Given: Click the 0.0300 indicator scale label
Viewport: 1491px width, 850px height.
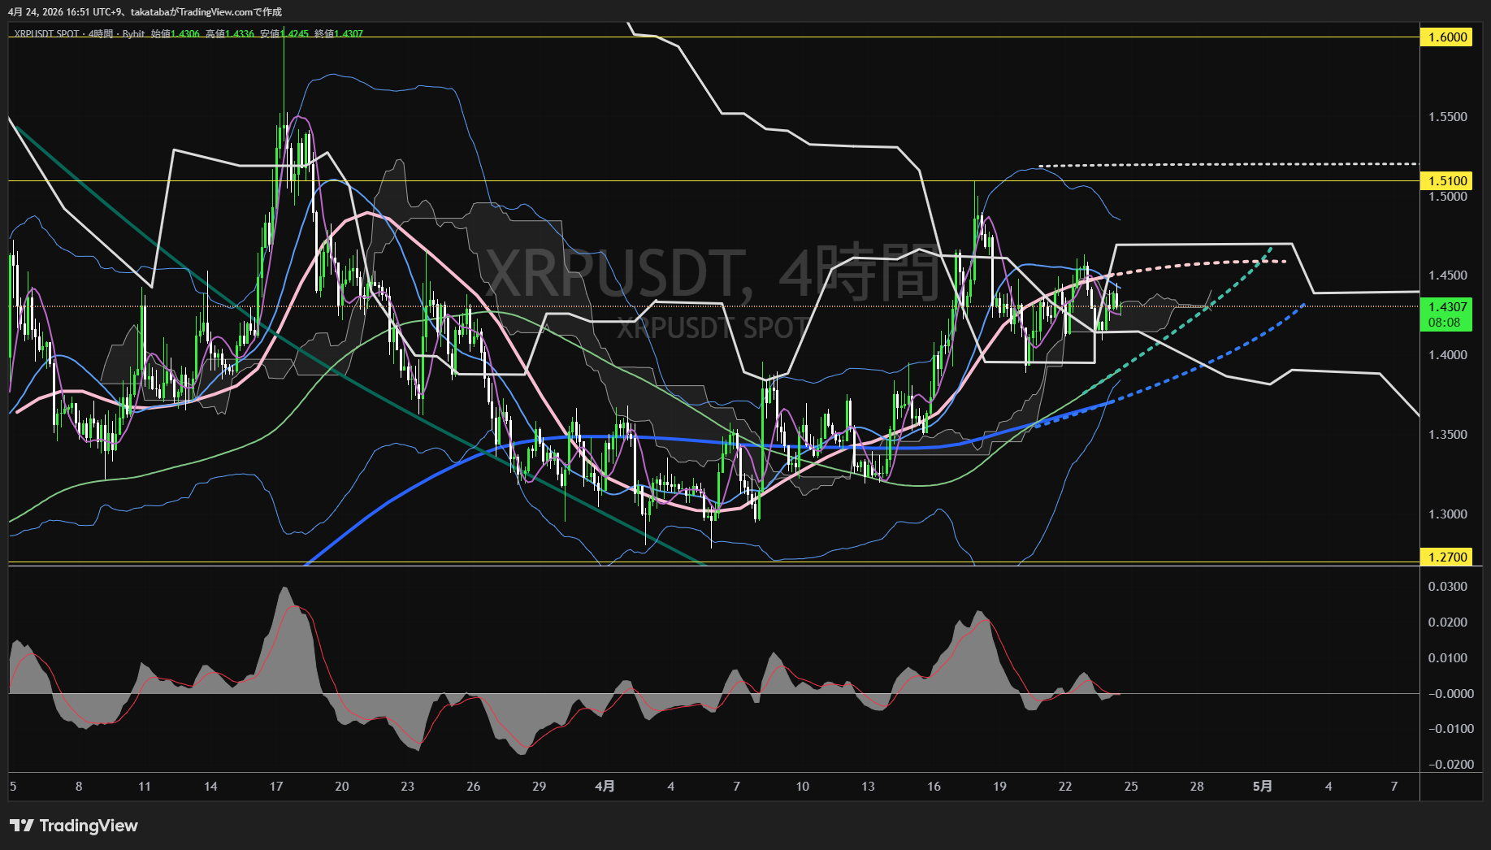Looking at the screenshot, I should [1447, 587].
